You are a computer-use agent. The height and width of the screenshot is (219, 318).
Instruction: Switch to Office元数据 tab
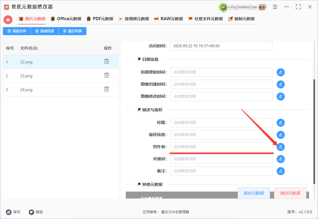pos(66,19)
